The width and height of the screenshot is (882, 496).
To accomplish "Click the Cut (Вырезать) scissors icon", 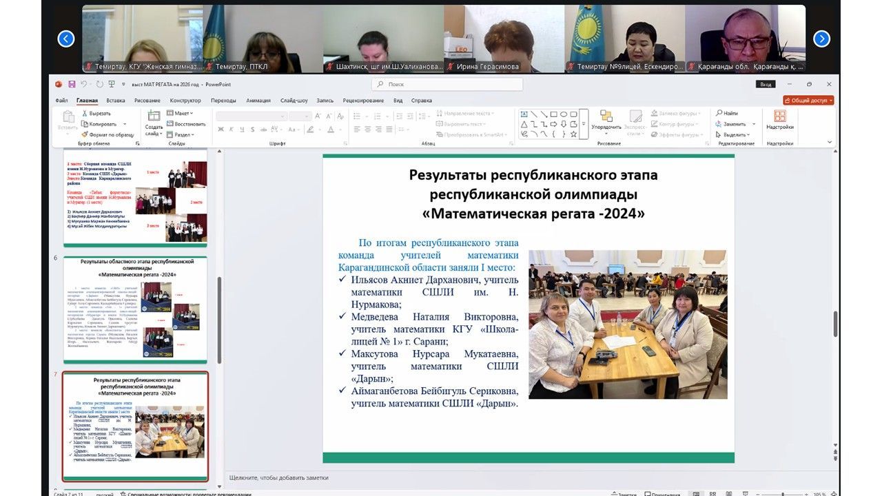I will [x=85, y=113].
